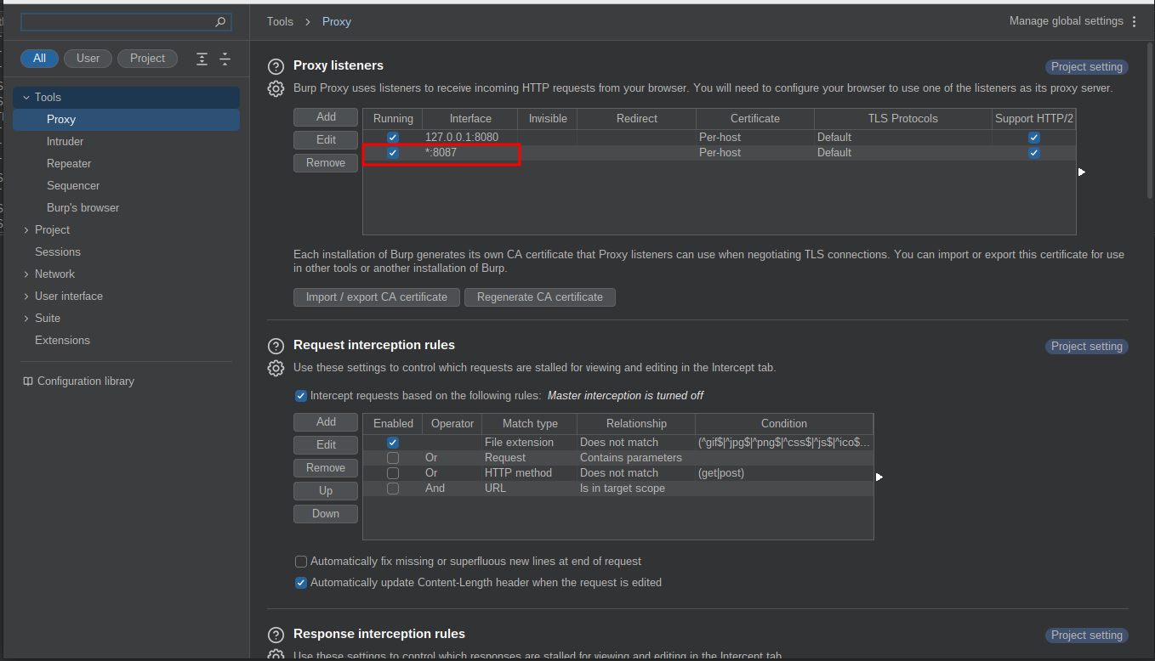This screenshot has width=1155, height=661.
Task: Uncheck Running for the *:8087 listener
Action: pos(393,153)
